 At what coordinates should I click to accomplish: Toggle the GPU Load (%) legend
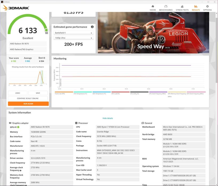120,93
